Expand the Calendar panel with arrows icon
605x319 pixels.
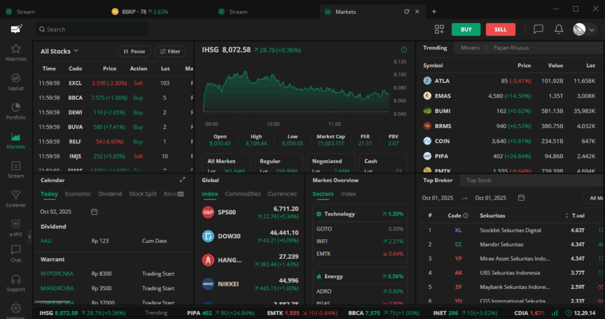click(x=183, y=180)
